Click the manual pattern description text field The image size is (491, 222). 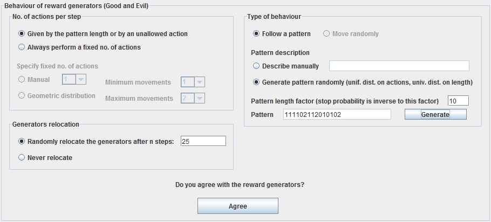[399, 66]
